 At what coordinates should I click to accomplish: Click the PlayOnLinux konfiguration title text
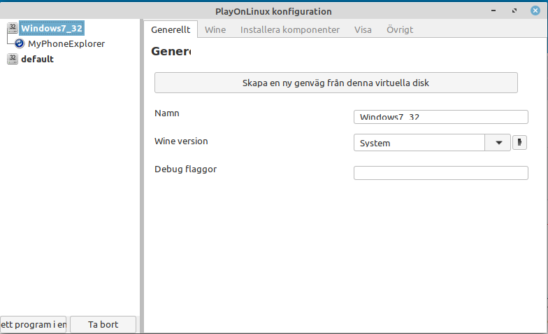(x=273, y=11)
